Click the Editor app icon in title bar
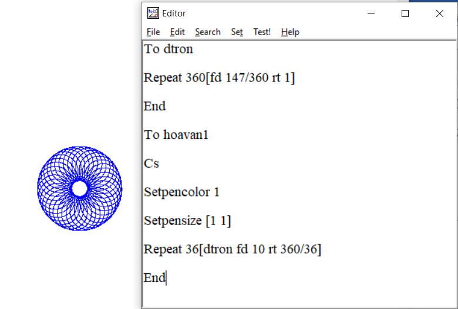This screenshot has width=458, height=309. 153,13
